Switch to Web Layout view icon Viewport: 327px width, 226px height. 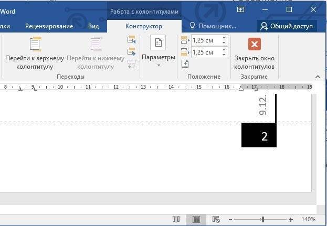[x=216, y=219]
